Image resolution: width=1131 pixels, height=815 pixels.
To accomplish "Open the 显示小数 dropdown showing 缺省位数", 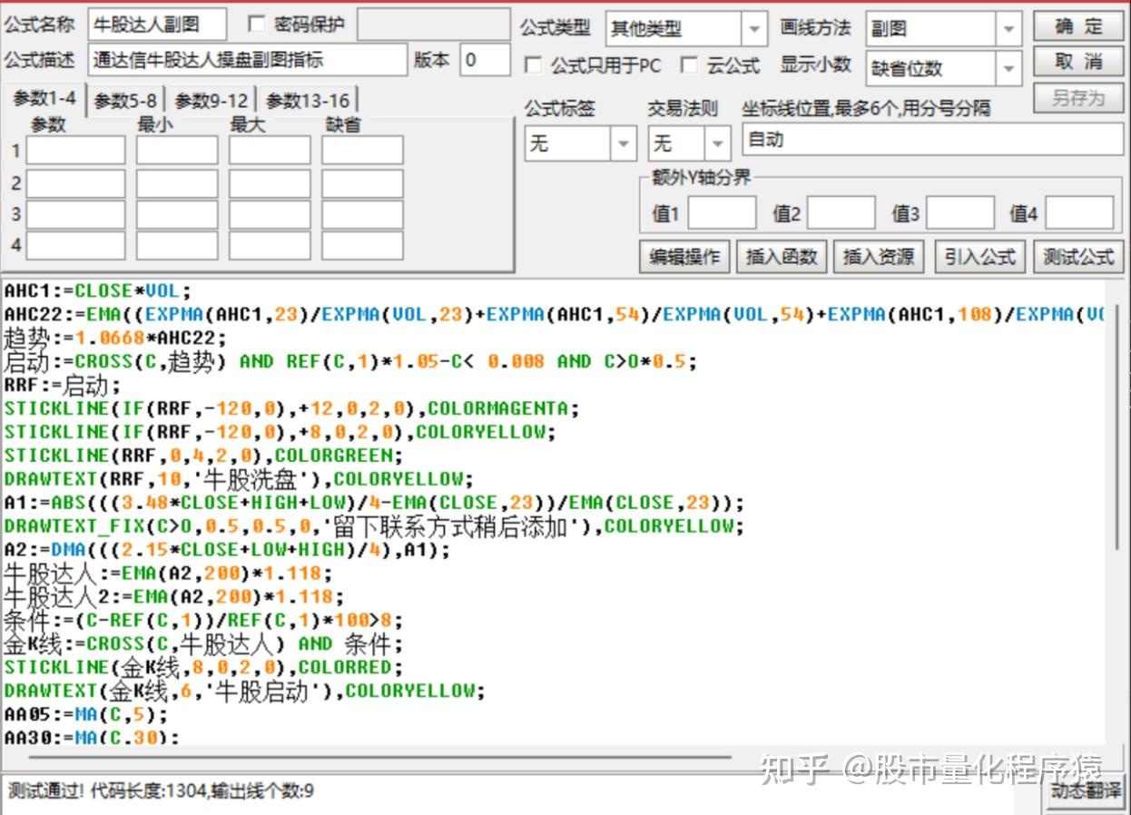I will point(1008,68).
